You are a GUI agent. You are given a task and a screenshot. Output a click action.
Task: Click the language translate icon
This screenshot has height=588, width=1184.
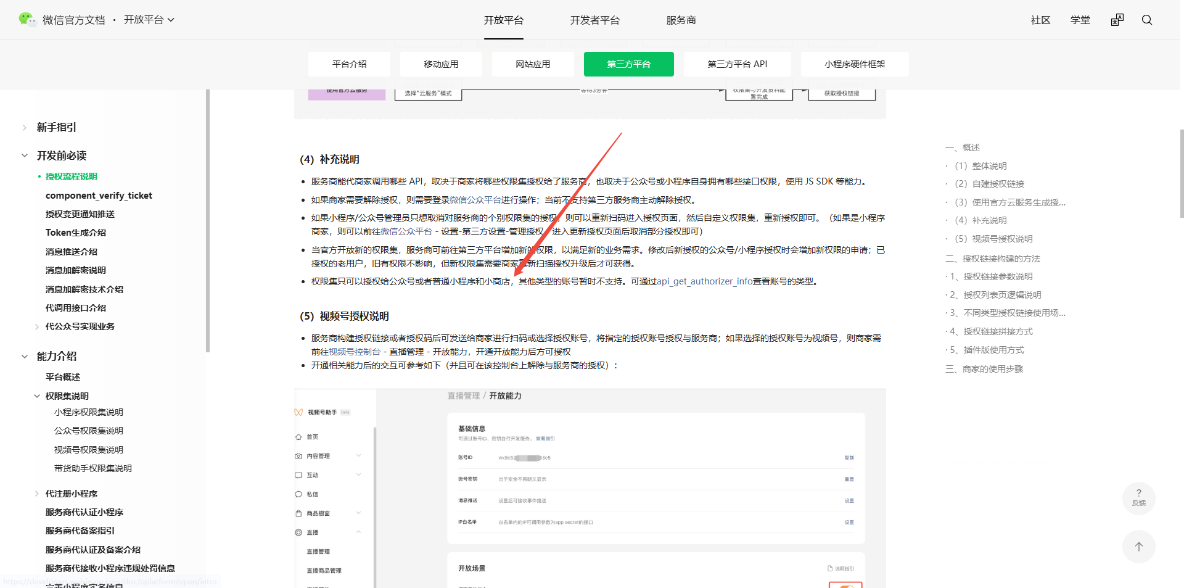1117,20
